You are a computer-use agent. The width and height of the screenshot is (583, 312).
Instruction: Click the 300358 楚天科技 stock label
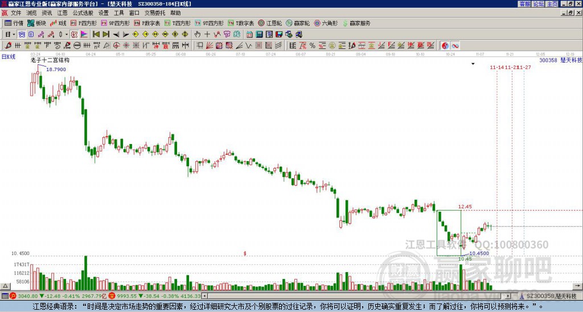pyautogui.click(x=561, y=60)
